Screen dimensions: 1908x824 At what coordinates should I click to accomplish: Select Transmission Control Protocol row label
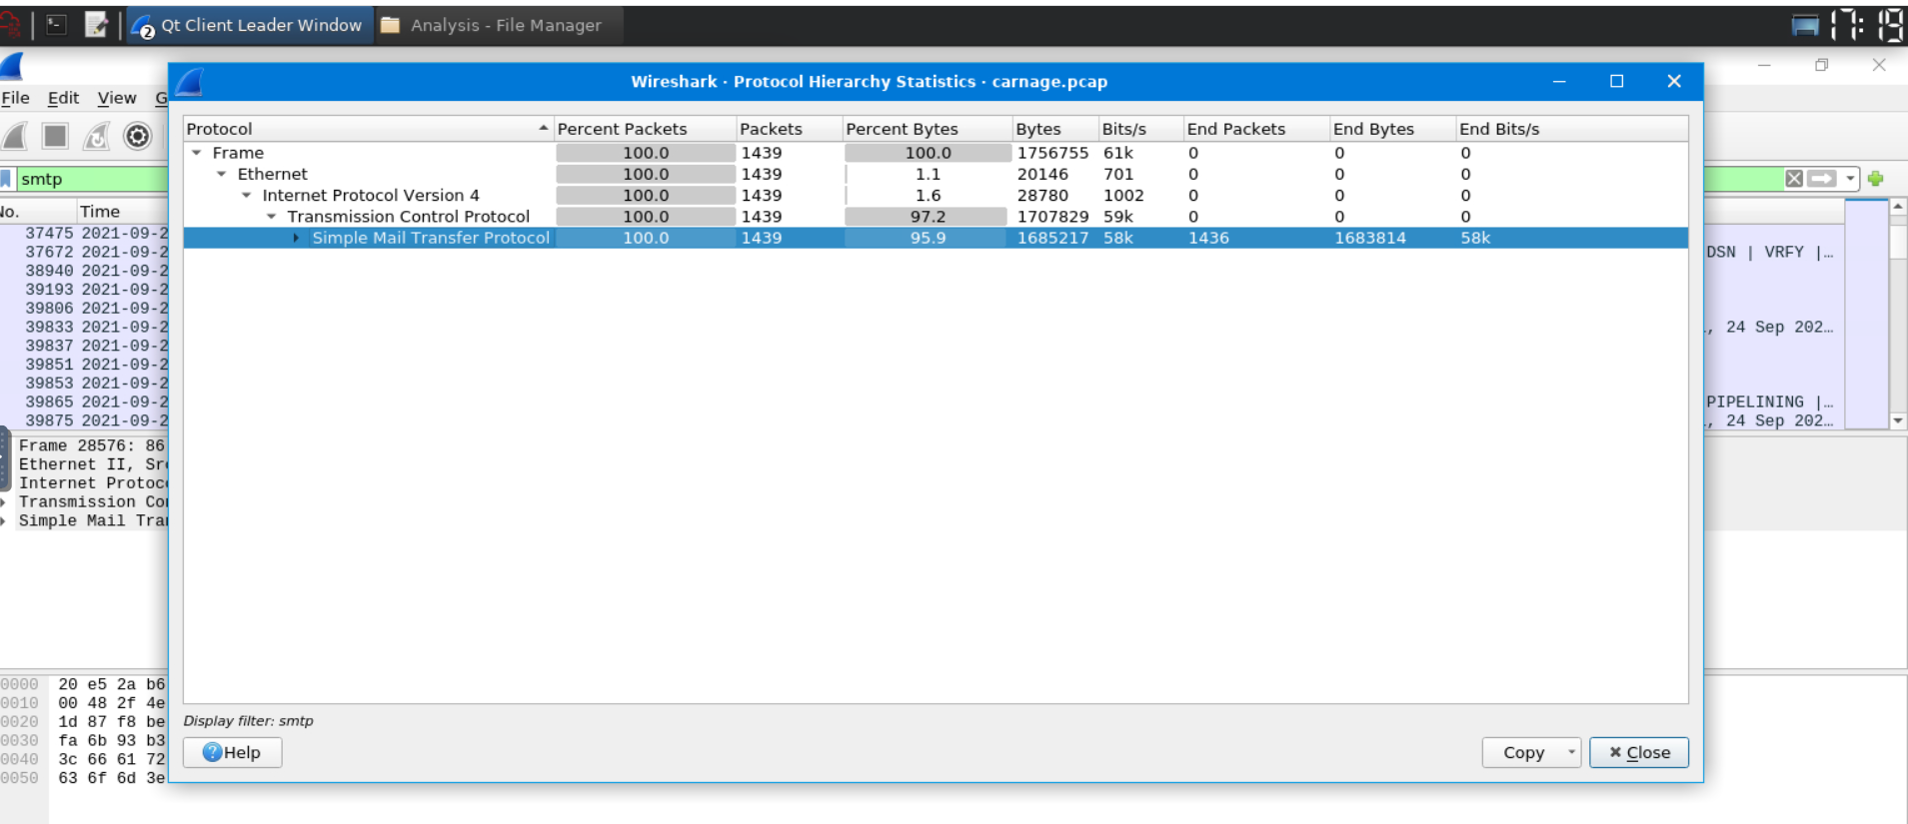pyautogui.click(x=409, y=217)
